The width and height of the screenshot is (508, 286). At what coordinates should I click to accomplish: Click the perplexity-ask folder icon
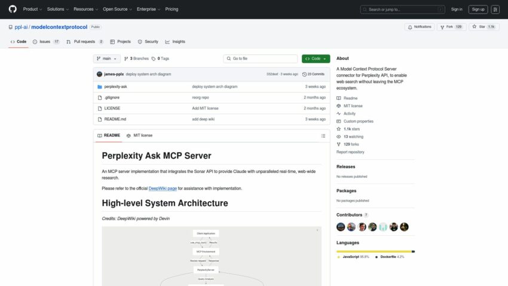point(99,87)
